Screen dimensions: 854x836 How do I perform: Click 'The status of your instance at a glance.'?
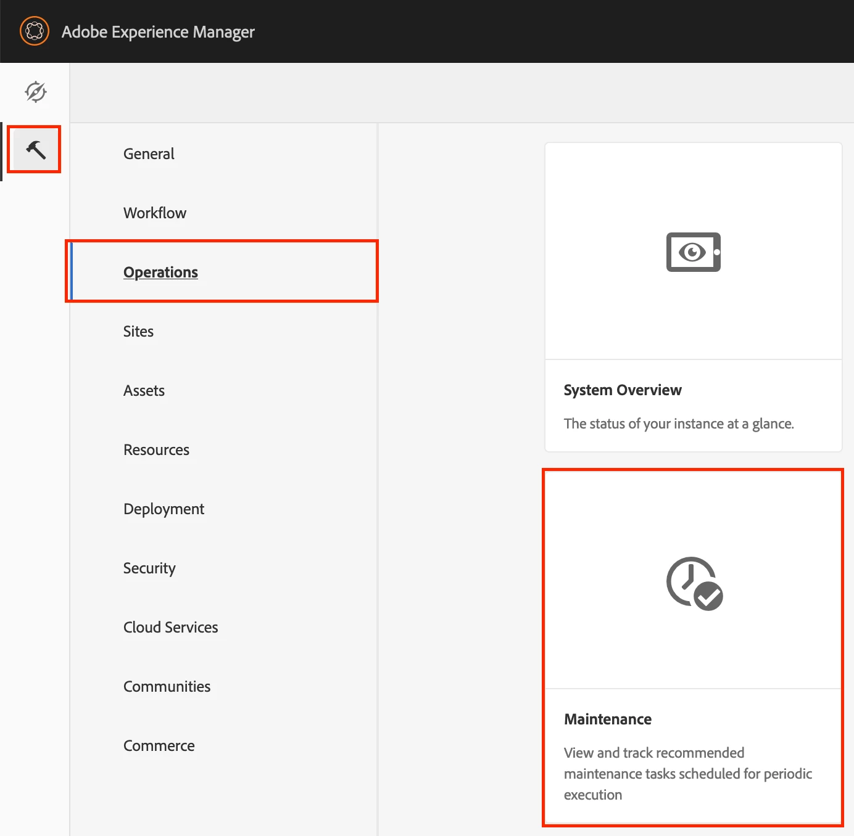click(x=679, y=424)
